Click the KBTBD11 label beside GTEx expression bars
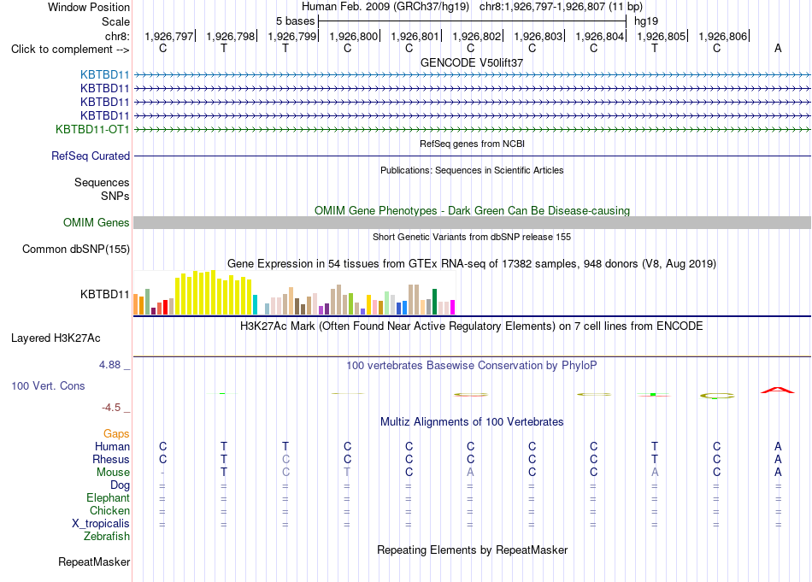The image size is (812, 582). (x=104, y=295)
